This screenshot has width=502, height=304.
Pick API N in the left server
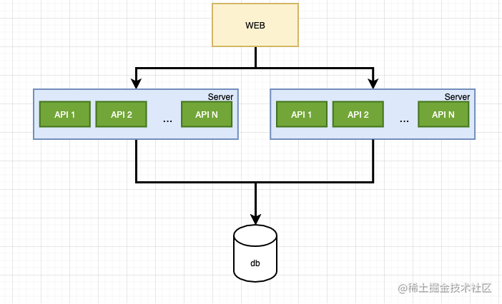coord(207,114)
